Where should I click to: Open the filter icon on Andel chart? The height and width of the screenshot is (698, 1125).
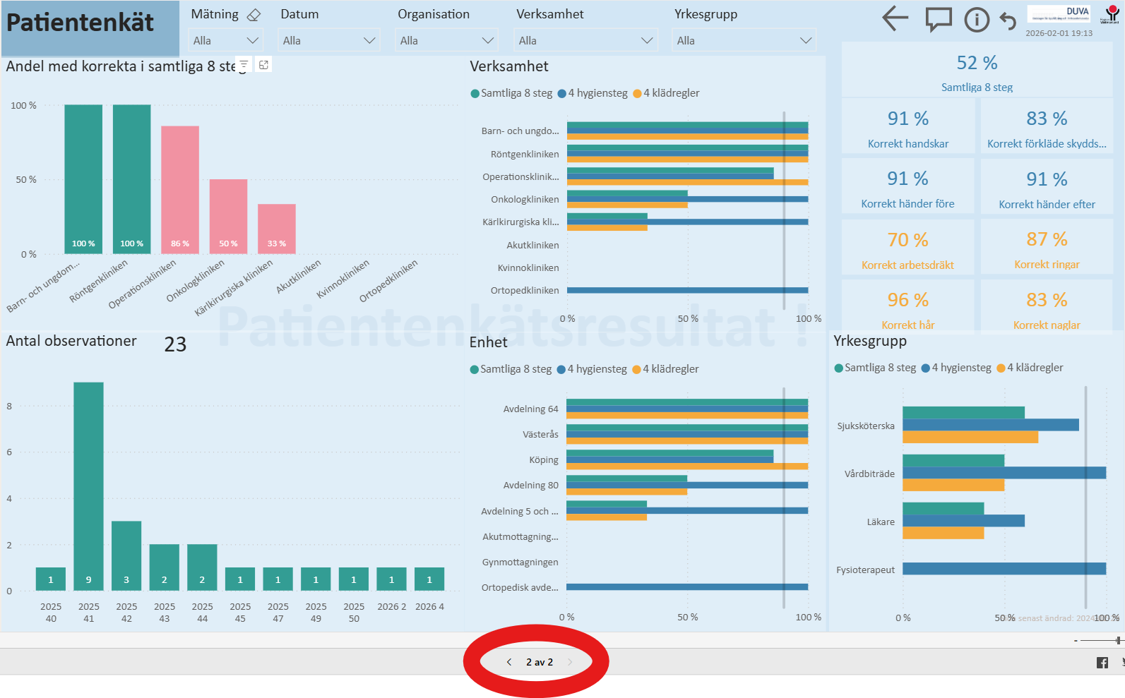tap(243, 65)
